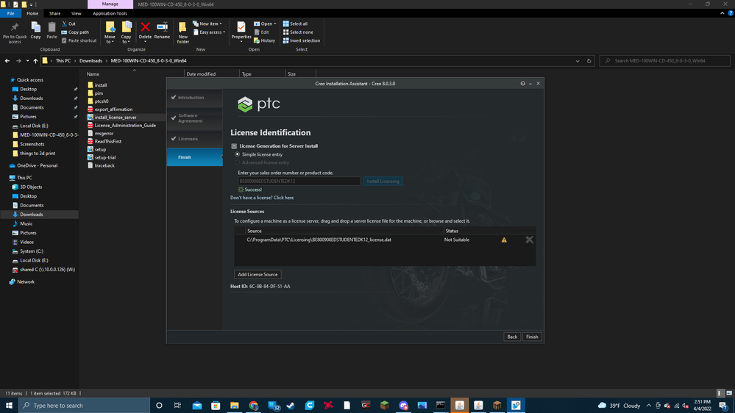Switch to the View ribbon tab
The height and width of the screenshot is (413, 735).
coord(76,13)
